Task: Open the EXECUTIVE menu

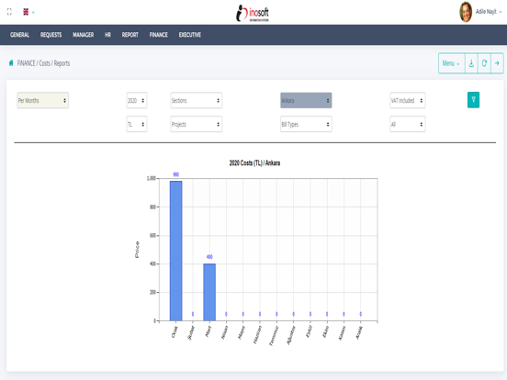Action: [190, 35]
